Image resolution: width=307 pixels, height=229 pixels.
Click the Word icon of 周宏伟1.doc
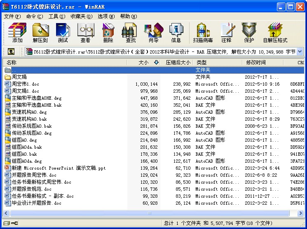tap(8, 84)
